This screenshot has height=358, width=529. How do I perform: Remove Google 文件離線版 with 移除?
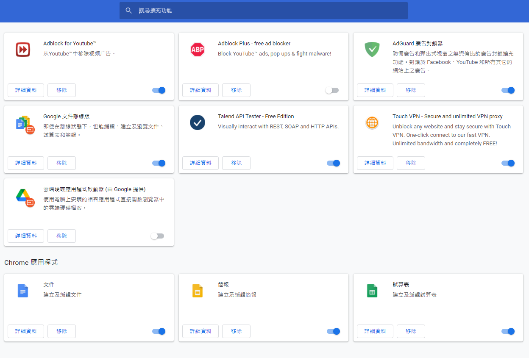coord(61,163)
